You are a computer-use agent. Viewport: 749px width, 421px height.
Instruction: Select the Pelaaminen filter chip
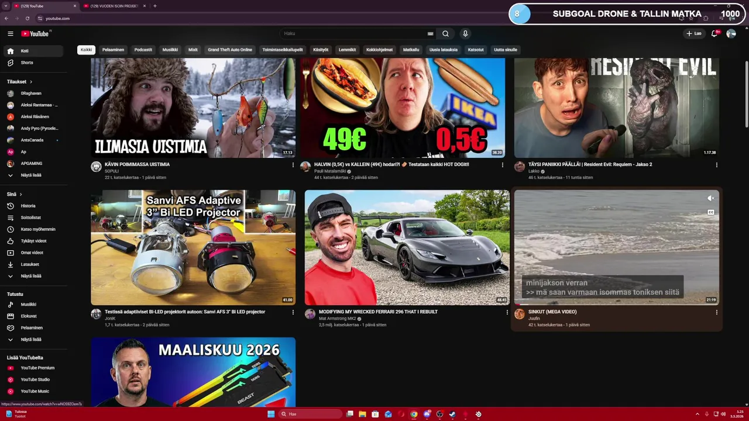pyautogui.click(x=113, y=50)
